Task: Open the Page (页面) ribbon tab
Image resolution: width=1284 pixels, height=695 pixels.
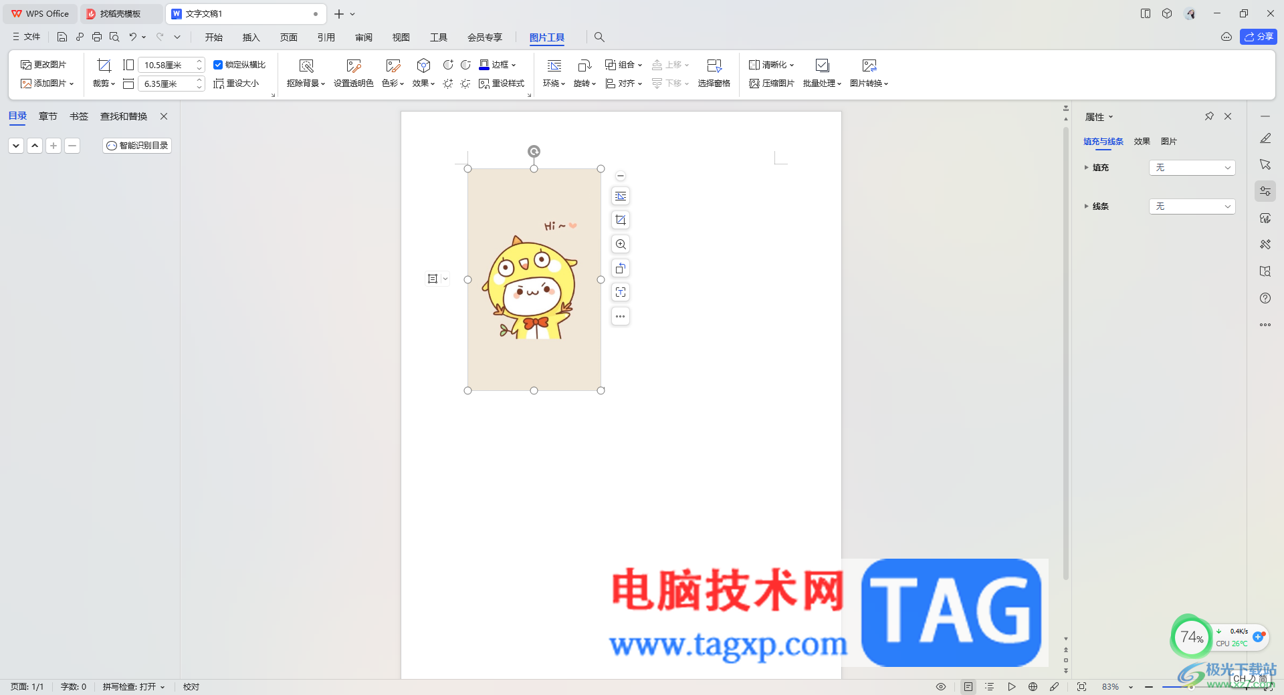Action: [288, 37]
